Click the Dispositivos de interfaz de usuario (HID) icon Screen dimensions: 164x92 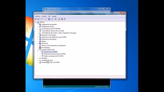click(40, 37)
